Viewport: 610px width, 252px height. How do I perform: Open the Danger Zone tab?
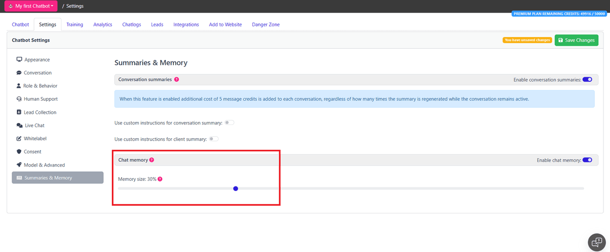[x=265, y=24]
